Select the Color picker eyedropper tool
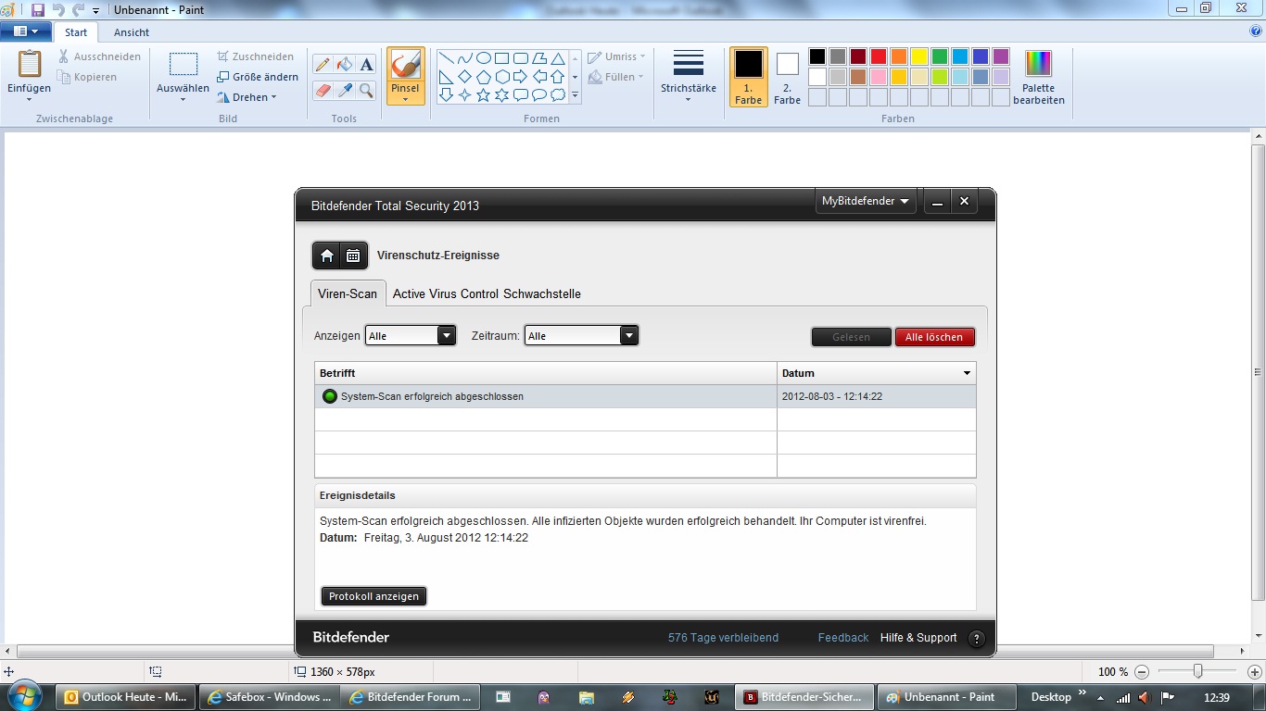This screenshot has width=1266, height=711. [345, 90]
